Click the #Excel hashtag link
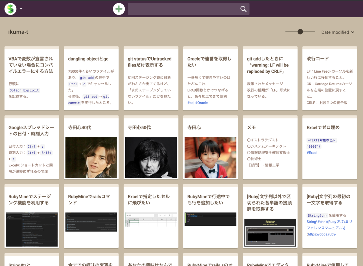The height and width of the screenshot is (266, 363). click(x=312, y=153)
